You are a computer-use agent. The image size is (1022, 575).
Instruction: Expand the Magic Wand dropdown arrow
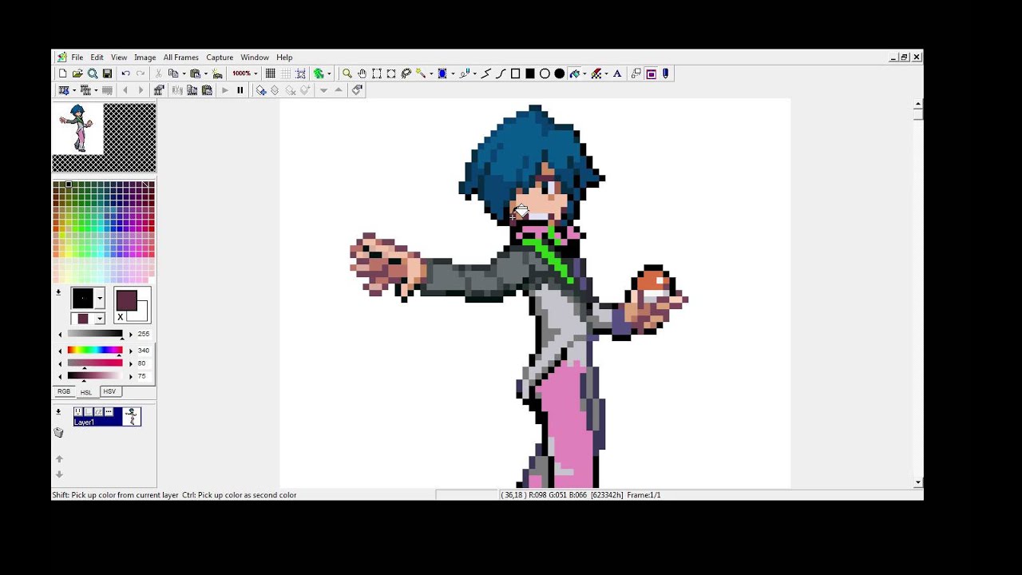click(431, 73)
